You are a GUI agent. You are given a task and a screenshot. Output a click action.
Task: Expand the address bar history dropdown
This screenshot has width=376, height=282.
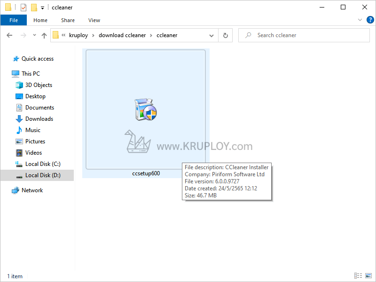coord(211,36)
